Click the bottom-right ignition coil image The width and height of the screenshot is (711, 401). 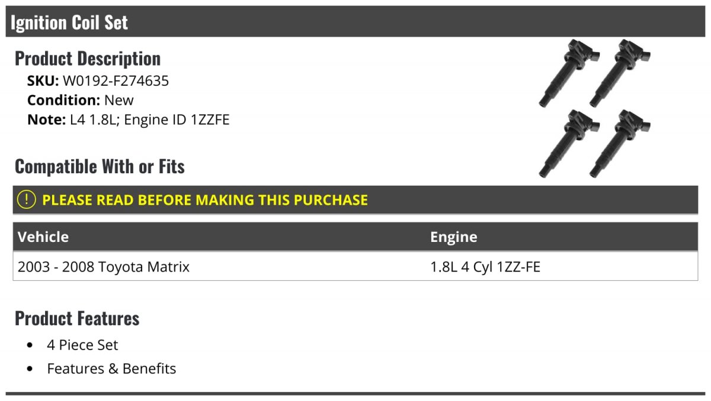point(620,143)
